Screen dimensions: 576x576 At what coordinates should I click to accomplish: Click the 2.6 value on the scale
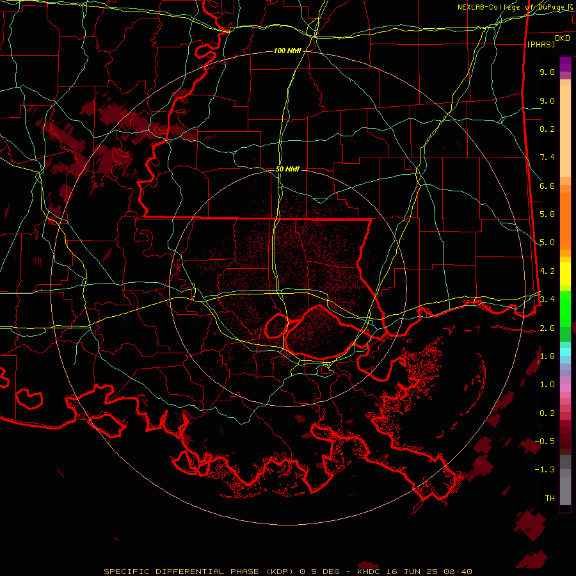tap(547, 328)
